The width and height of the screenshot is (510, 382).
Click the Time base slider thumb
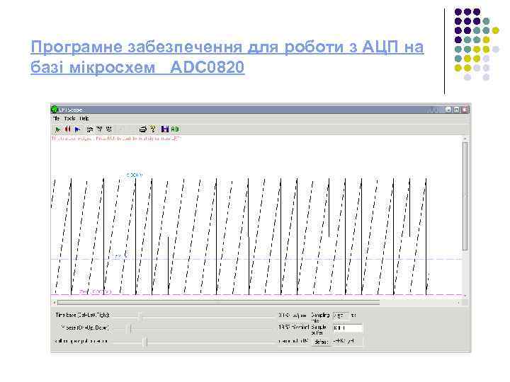[x=140, y=316]
